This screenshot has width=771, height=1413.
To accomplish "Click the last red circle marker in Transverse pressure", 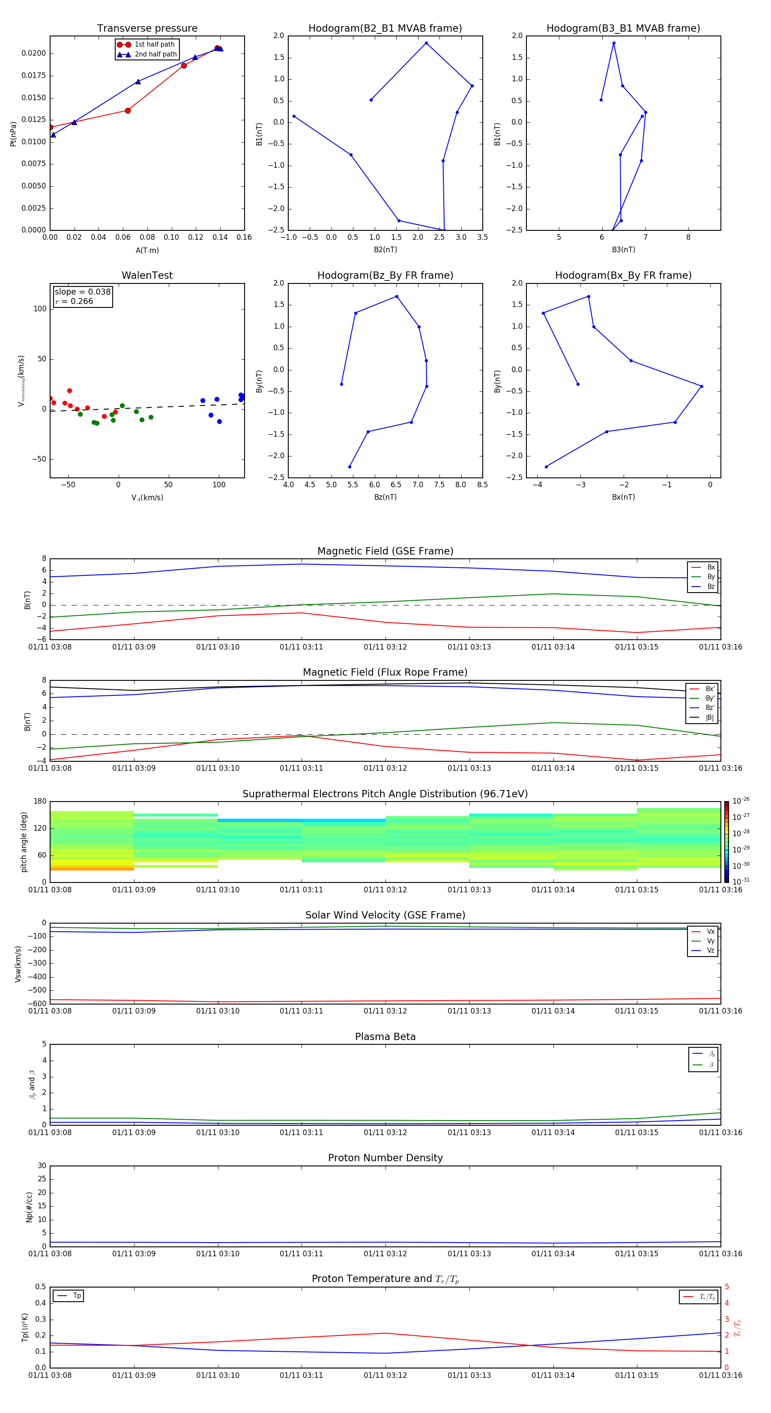I will (x=217, y=48).
